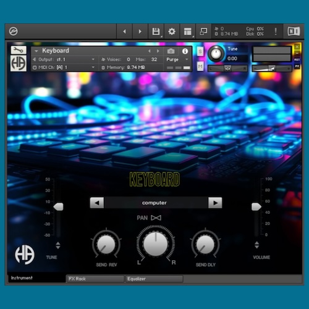Click the VOLUME vertical slider handle
The width and height of the screenshot is (309, 309).
[256, 206]
